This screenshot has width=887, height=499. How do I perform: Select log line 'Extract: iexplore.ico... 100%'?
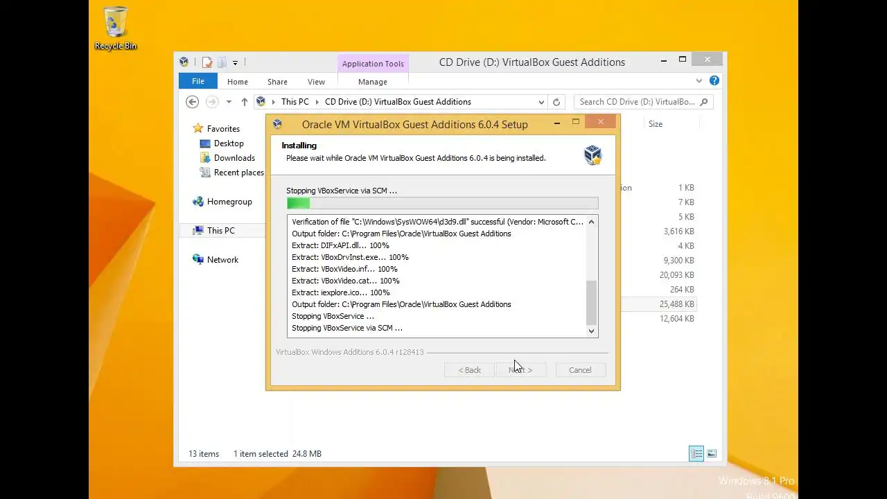pyautogui.click(x=341, y=292)
